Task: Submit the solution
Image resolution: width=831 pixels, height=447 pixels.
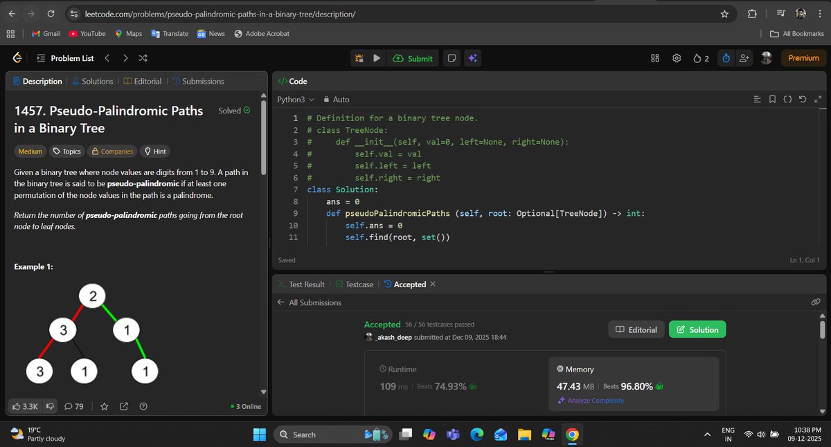Action: (413, 59)
